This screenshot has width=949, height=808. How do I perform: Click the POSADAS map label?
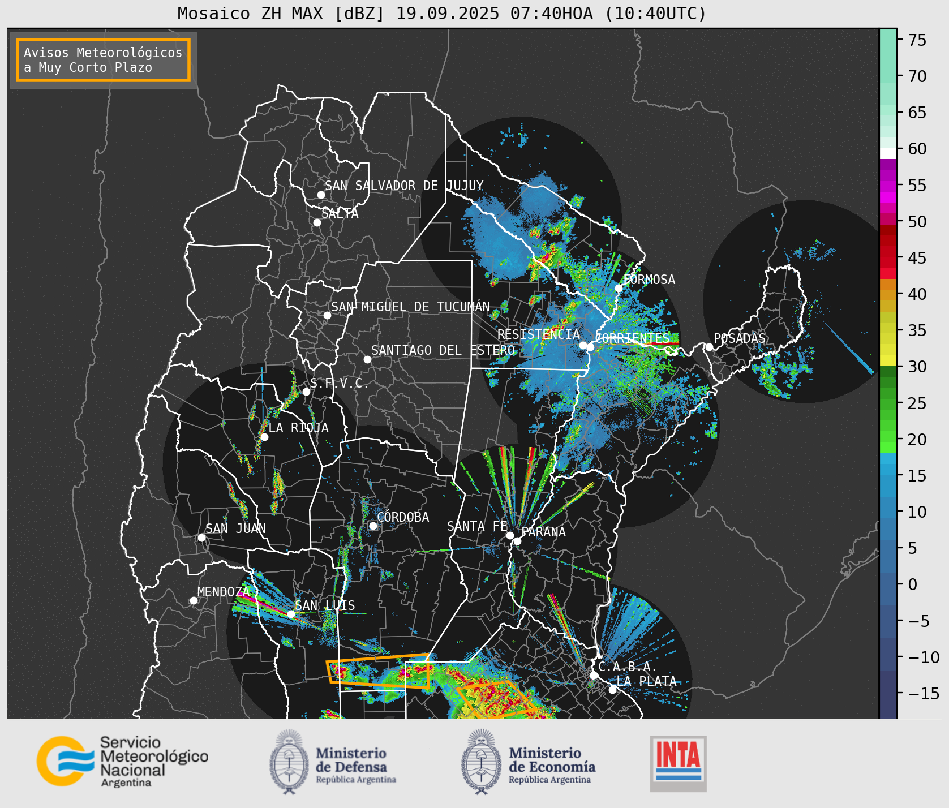pyautogui.click(x=740, y=338)
